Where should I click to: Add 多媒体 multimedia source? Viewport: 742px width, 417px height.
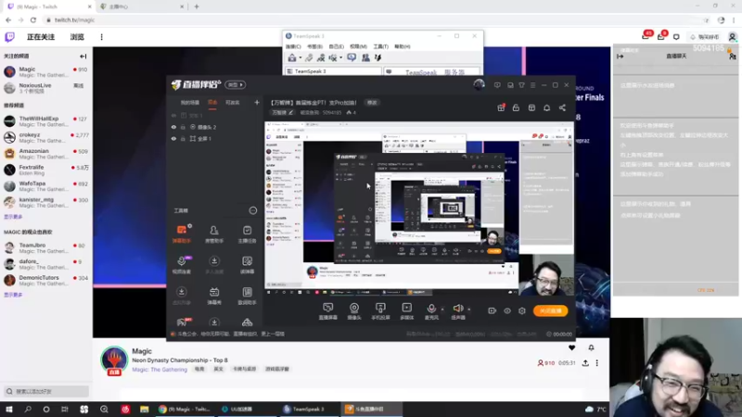click(x=406, y=311)
